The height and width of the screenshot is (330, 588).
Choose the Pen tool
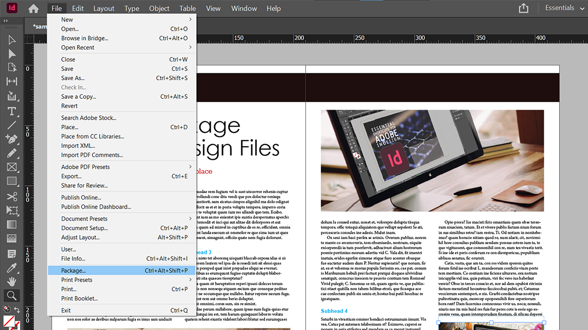[12, 139]
